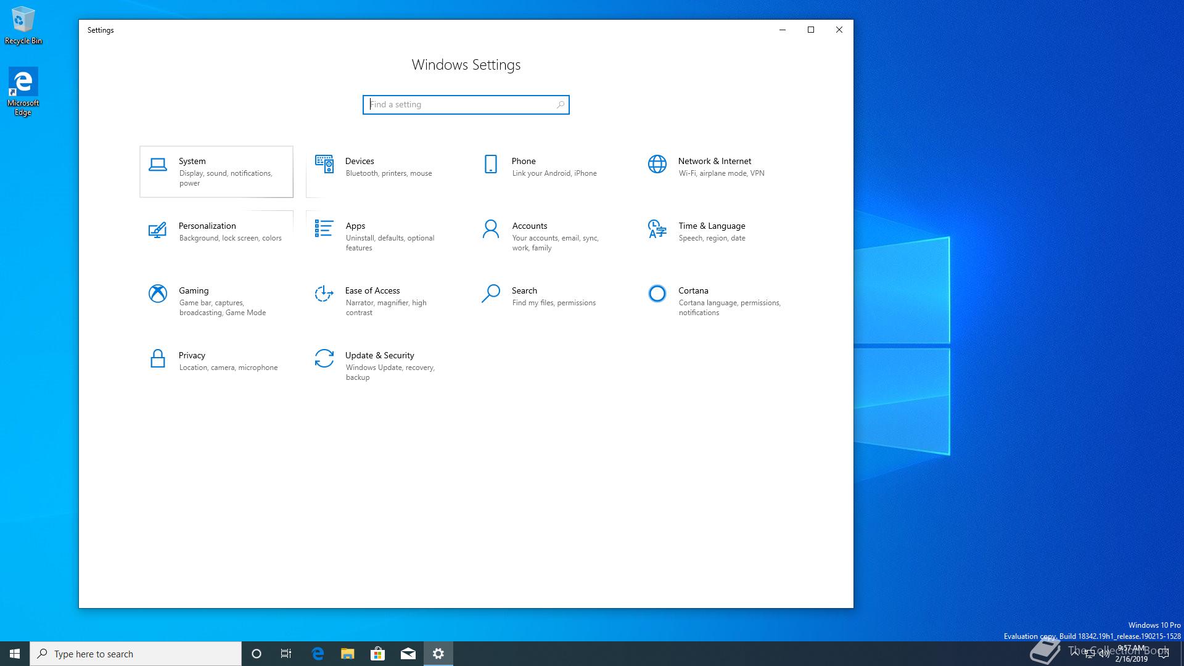Click 'Your accounts, email, sync' text

(x=556, y=243)
